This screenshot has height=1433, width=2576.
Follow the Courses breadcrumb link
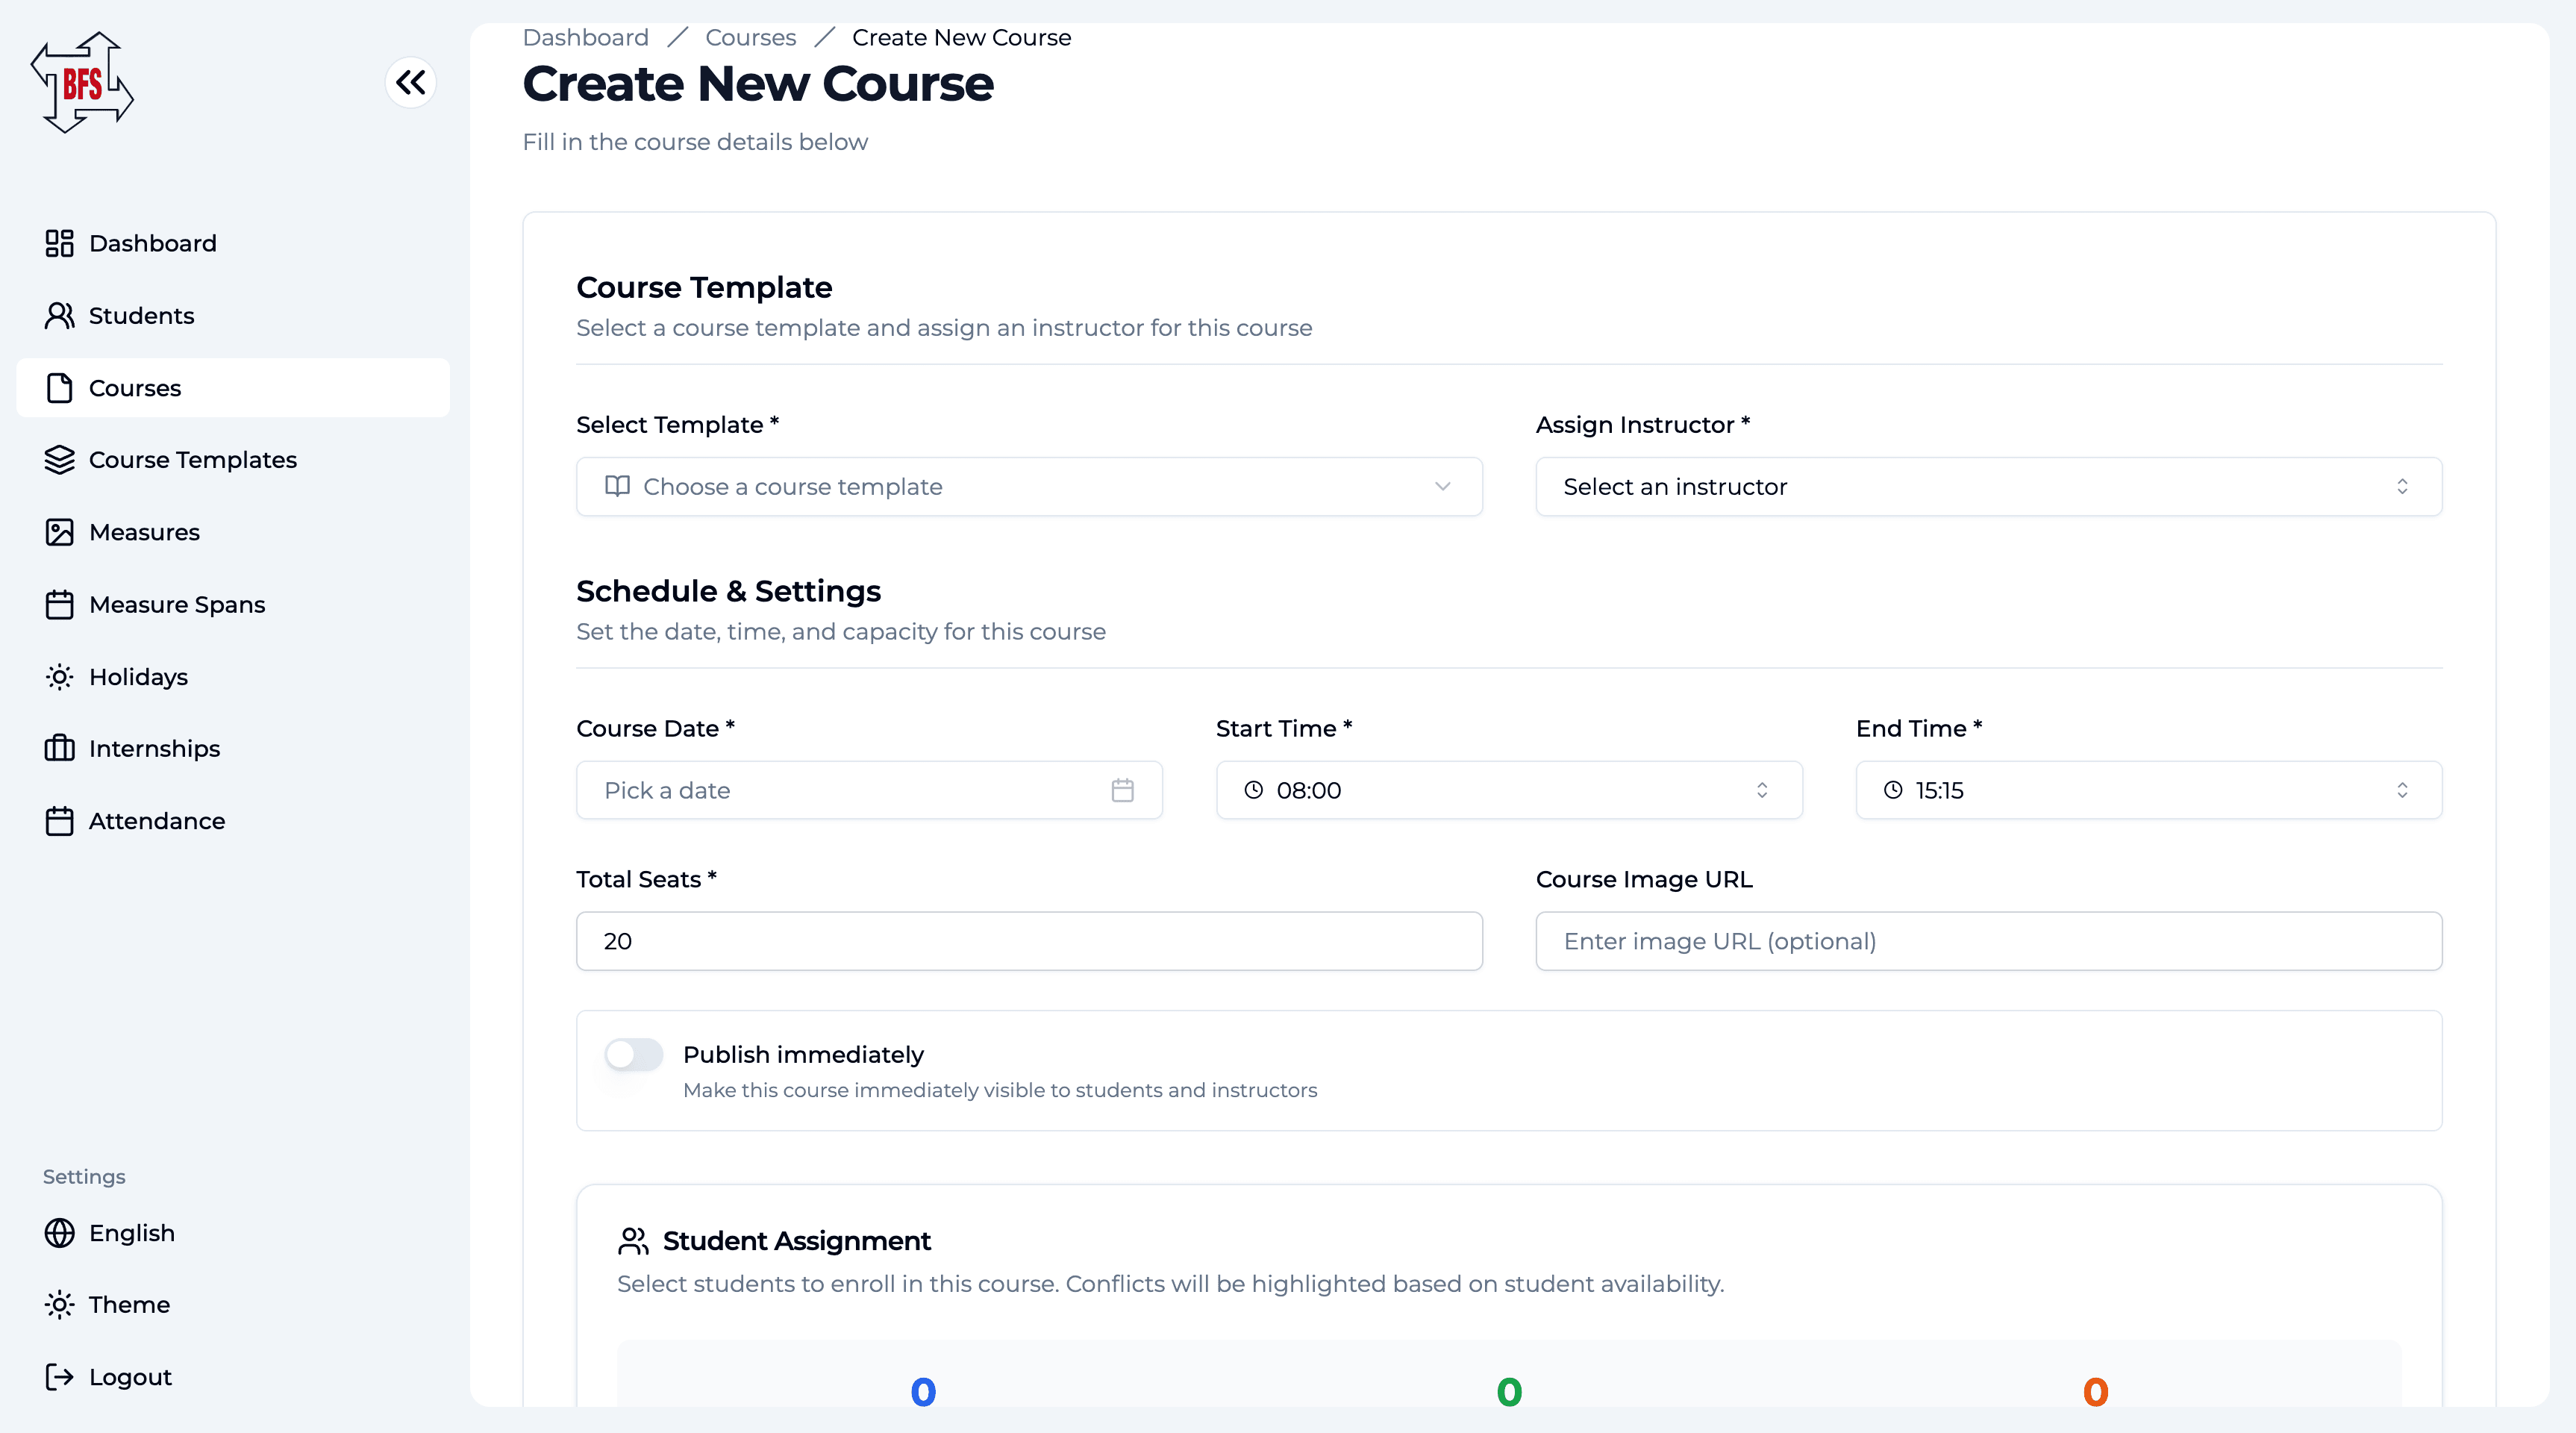(750, 37)
